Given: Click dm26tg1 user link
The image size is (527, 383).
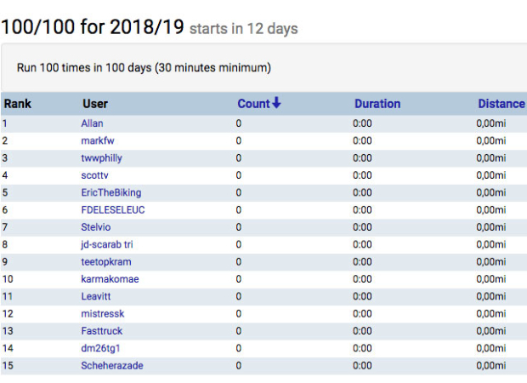Looking at the screenshot, I should click(x=101, y=348).
